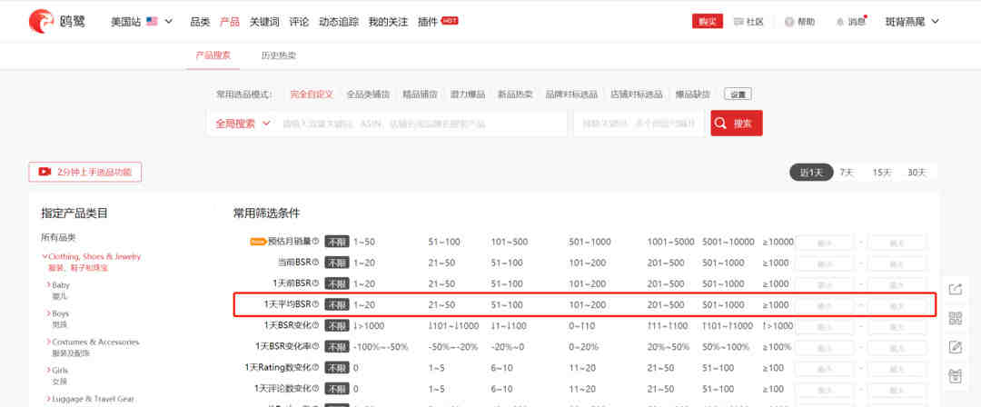Viewport: 981px width, 407px height.
Task: Click the share icon in right sidebar
Action: coord(955,289)
